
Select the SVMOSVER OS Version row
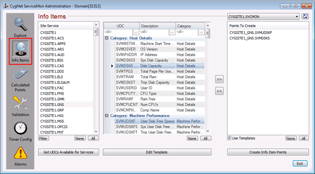pyautogui.click(x=160, y=49)
